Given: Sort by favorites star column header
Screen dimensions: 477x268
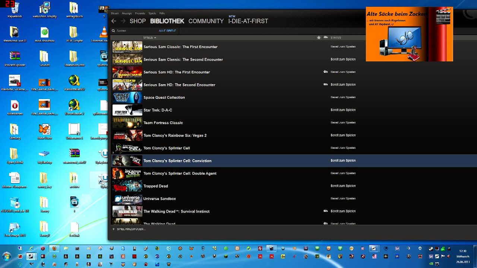Looking at the screenshot, I should tap(319, 38).
